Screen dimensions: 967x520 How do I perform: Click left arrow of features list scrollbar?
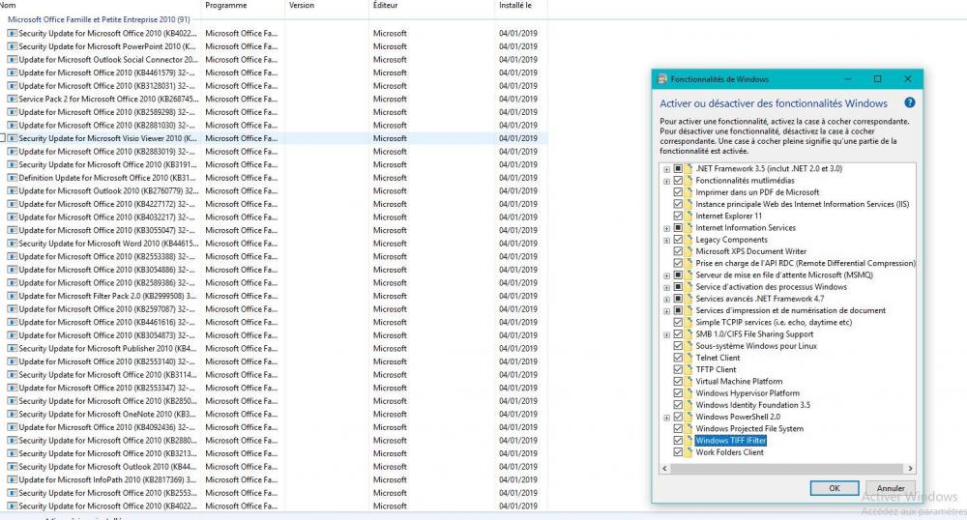[x=664, y=468]
